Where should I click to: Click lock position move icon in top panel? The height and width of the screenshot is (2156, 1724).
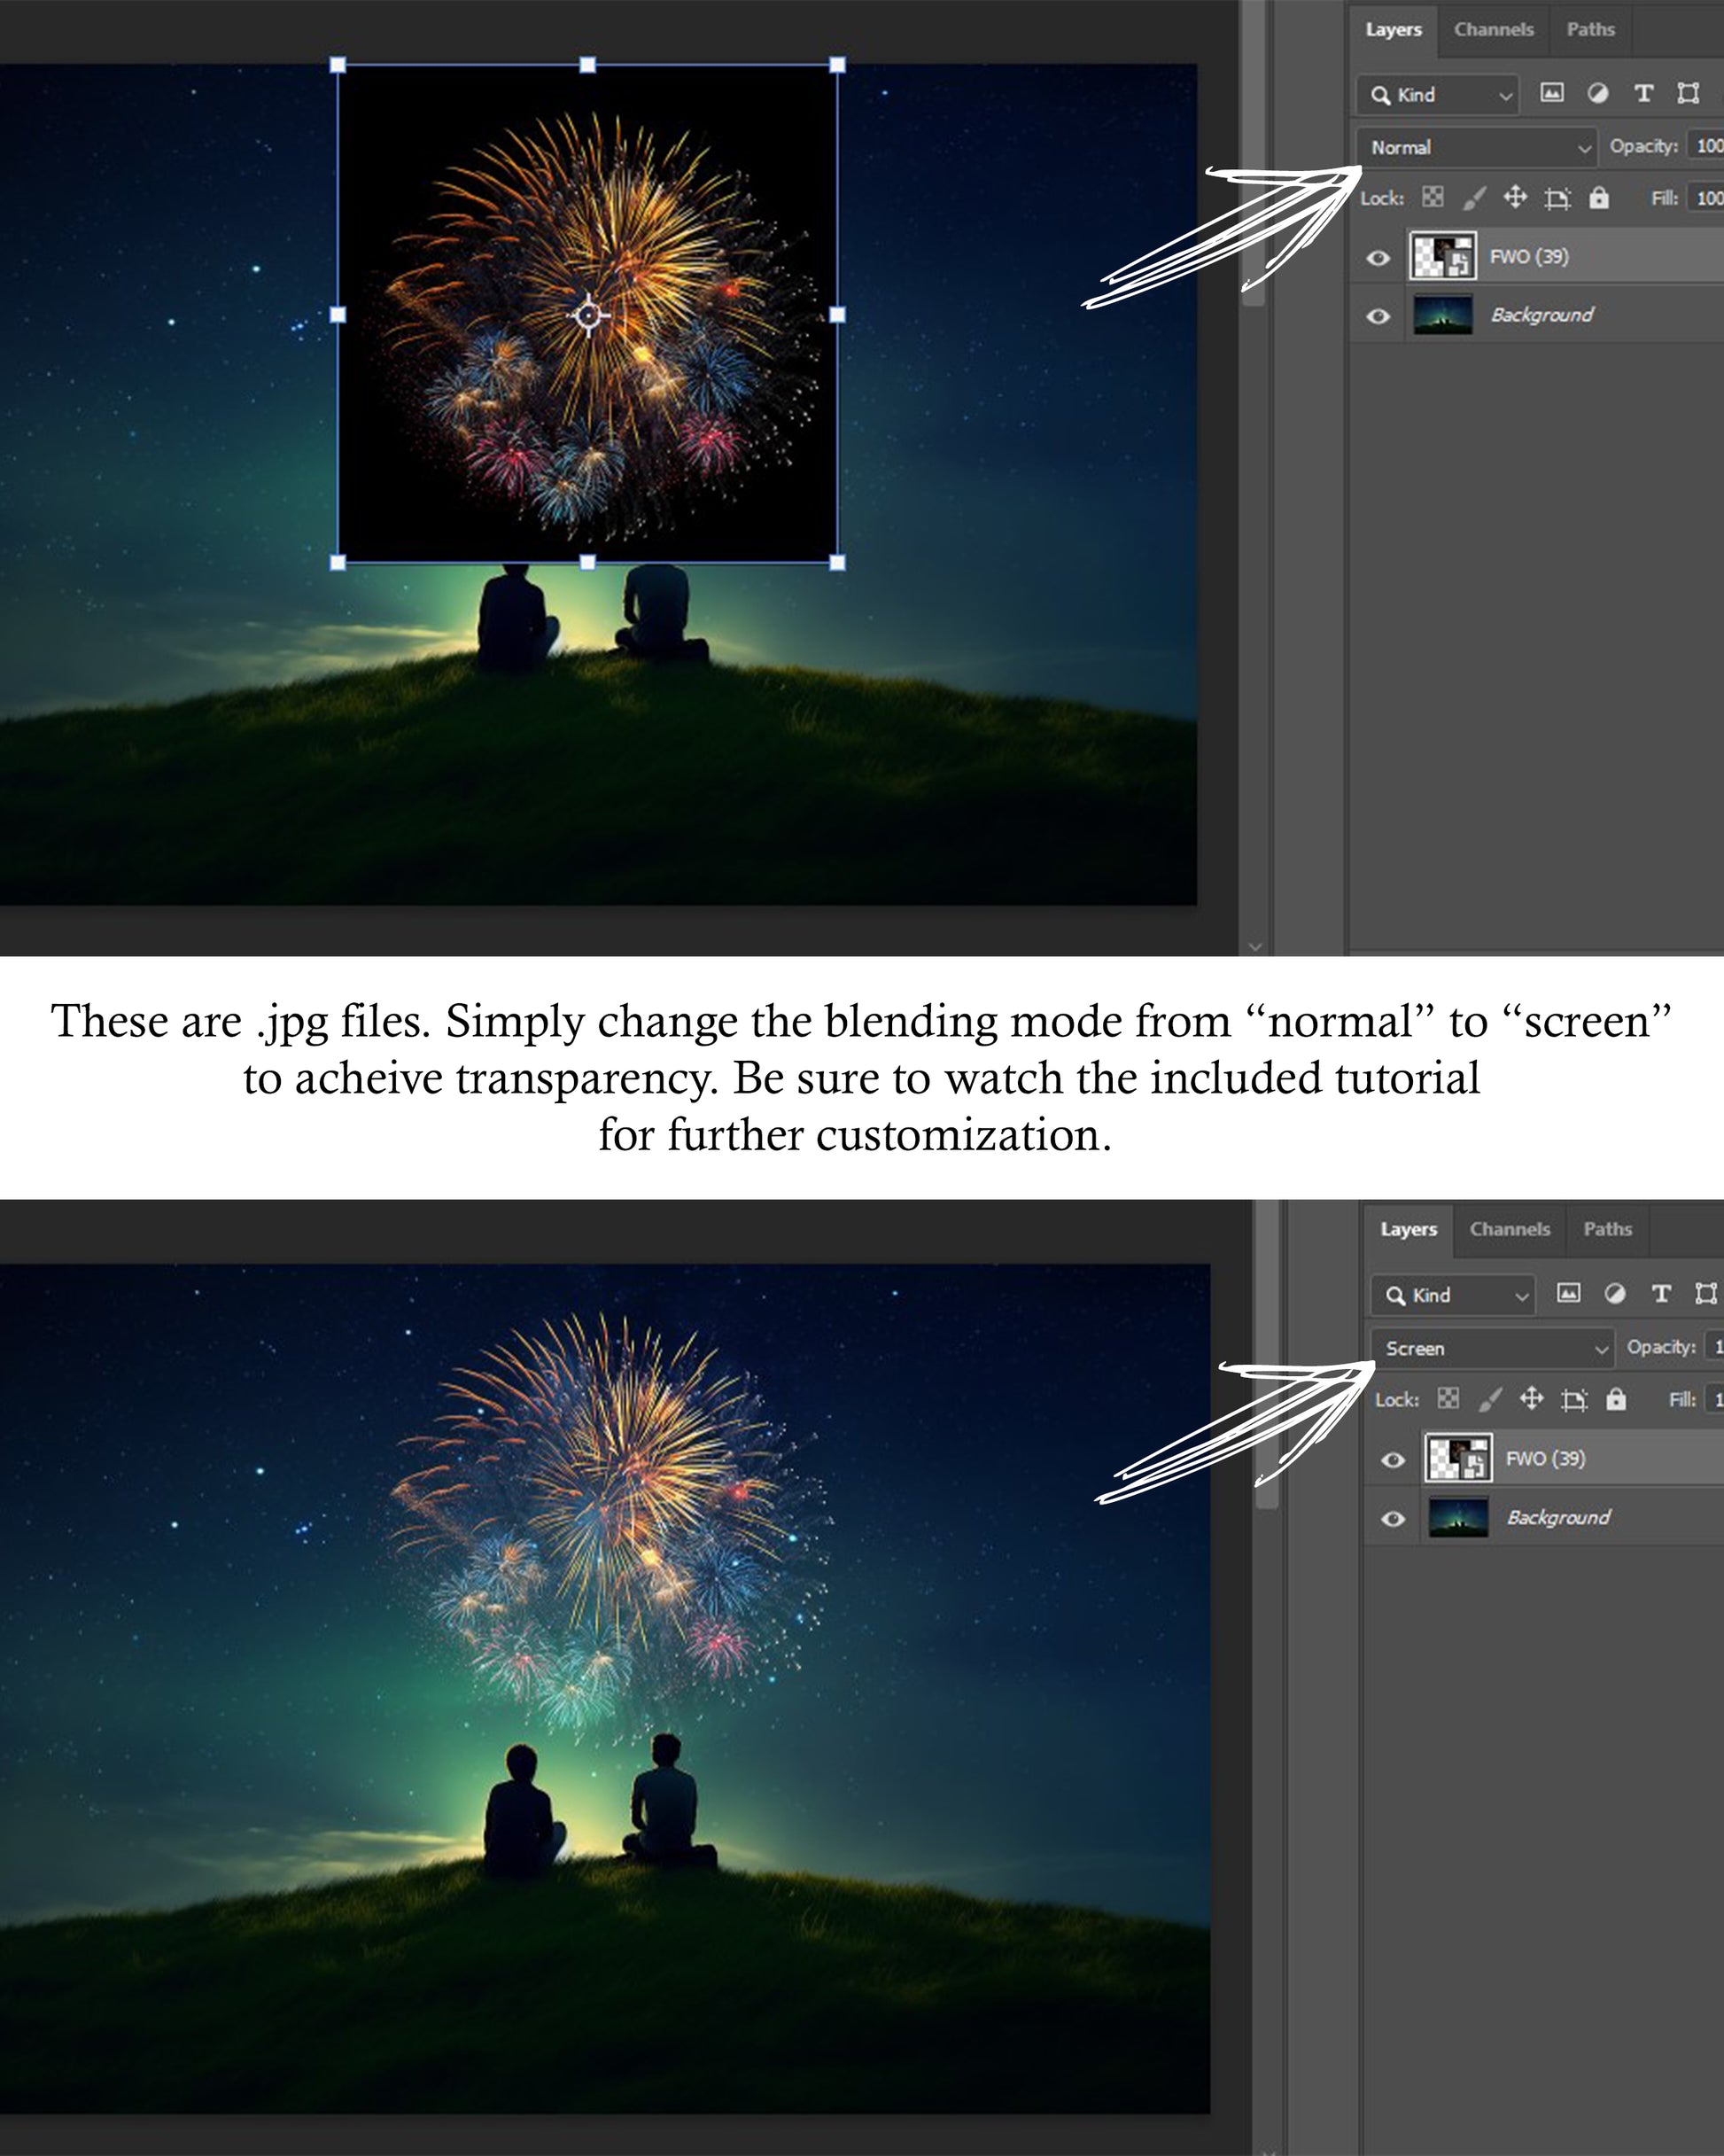[x=1515, y=197]
